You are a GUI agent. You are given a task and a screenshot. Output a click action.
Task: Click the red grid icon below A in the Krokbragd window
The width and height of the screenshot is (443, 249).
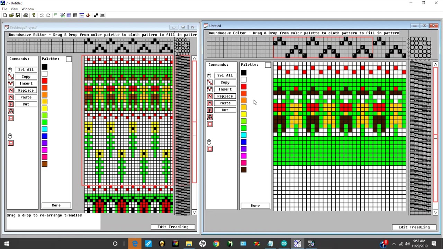[x=11, y=118]
